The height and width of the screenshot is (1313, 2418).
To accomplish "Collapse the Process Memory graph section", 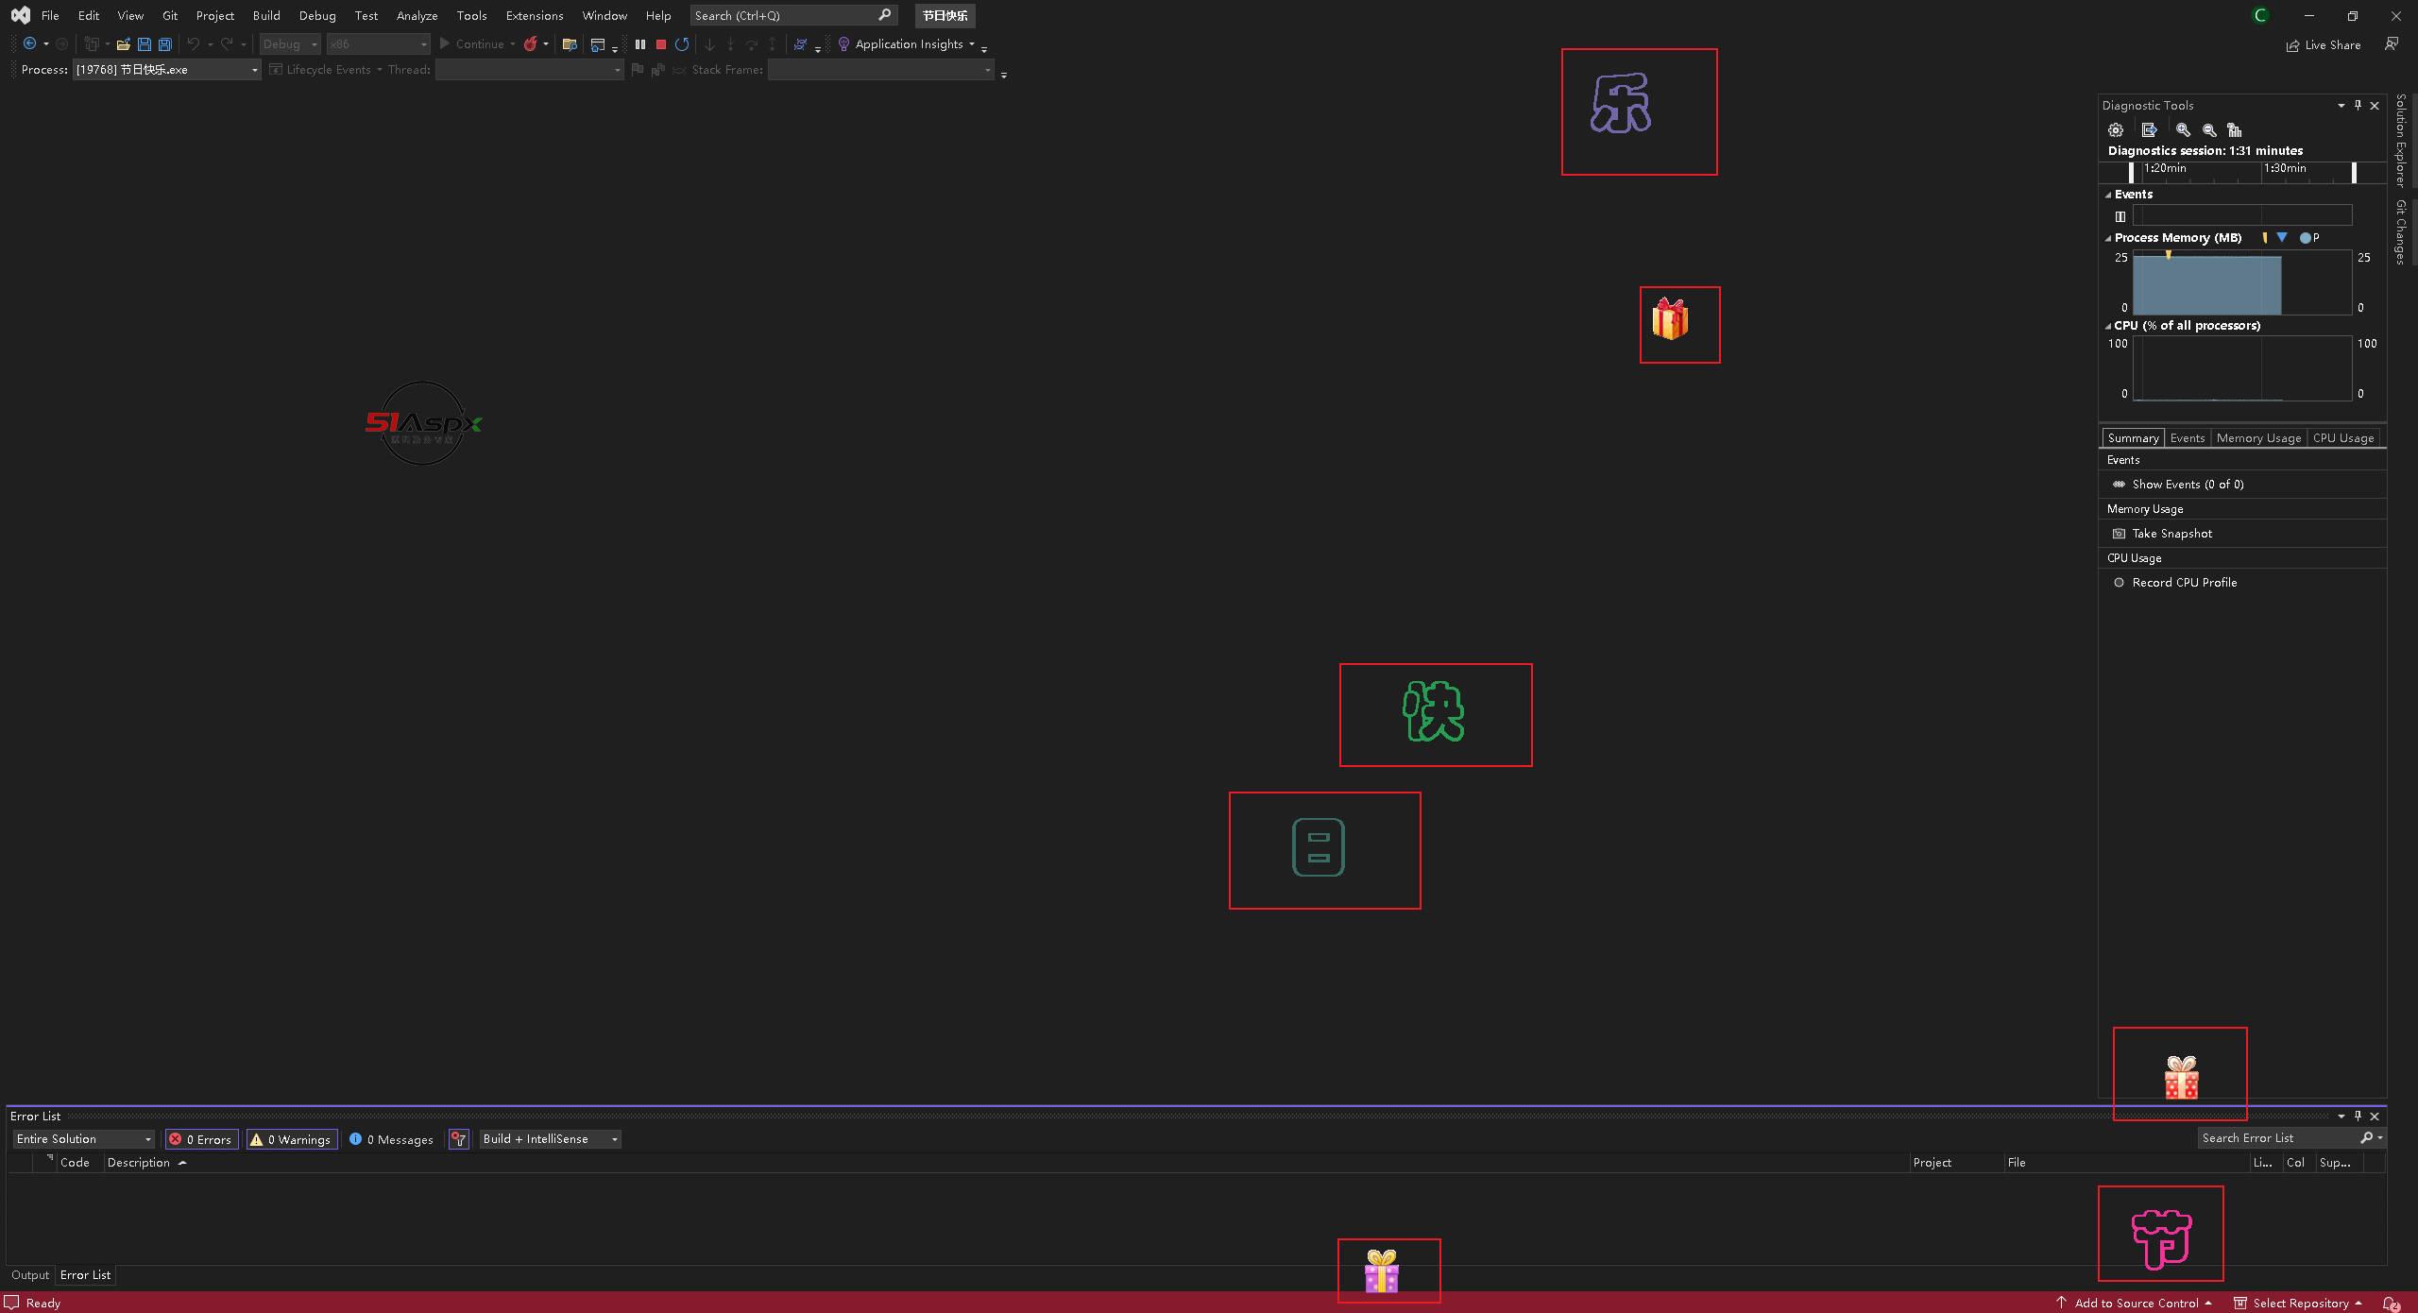I will click(x=2108, y=238).
